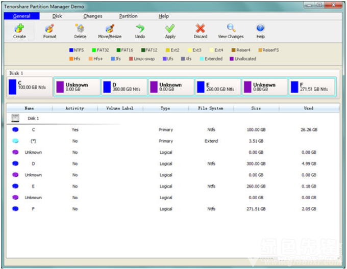Viewport: 347px width, 269px height.
Task: Open the Help menu
Action: coord(163,16)
